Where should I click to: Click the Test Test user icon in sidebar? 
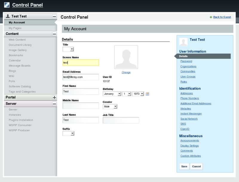[x=8, y=16]
